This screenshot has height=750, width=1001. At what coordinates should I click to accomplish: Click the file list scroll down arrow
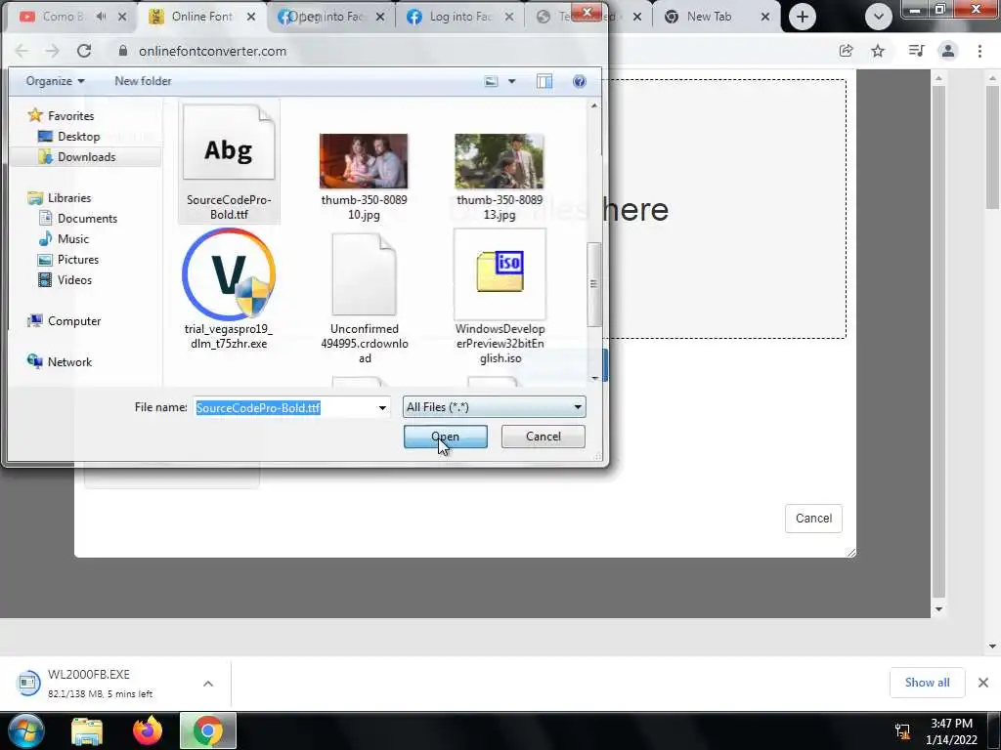coord(594,378)
